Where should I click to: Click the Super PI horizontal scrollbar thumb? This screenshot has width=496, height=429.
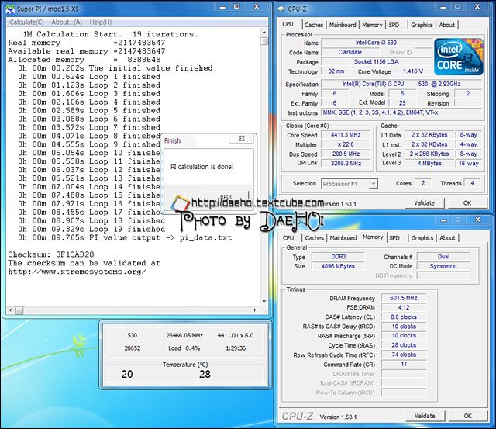coord(19,310)
